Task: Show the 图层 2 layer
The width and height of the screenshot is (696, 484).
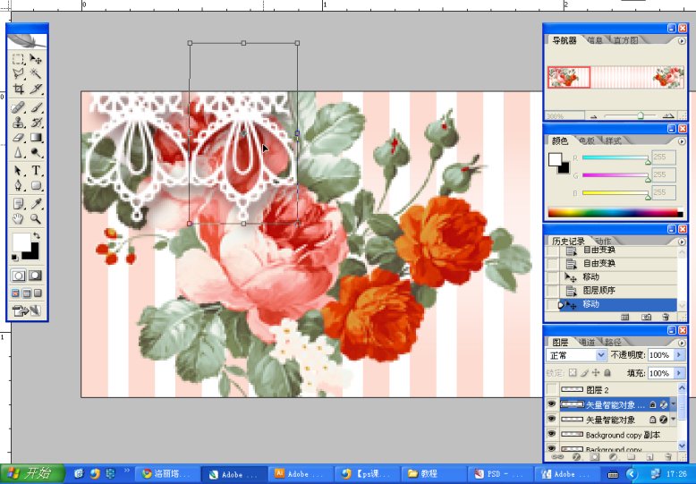Action: [552, 389]
